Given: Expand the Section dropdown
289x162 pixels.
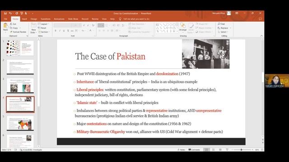Looking at the screenshot, I should pyautogui.click(x=44, y=32).
